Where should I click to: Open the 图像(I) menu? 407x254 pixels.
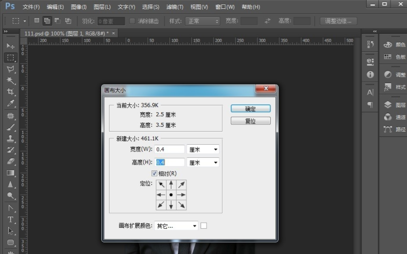click(x=78, y=7)
